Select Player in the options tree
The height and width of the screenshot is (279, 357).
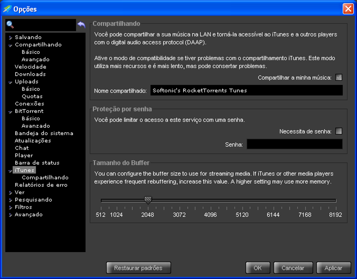tap(24, 156)
